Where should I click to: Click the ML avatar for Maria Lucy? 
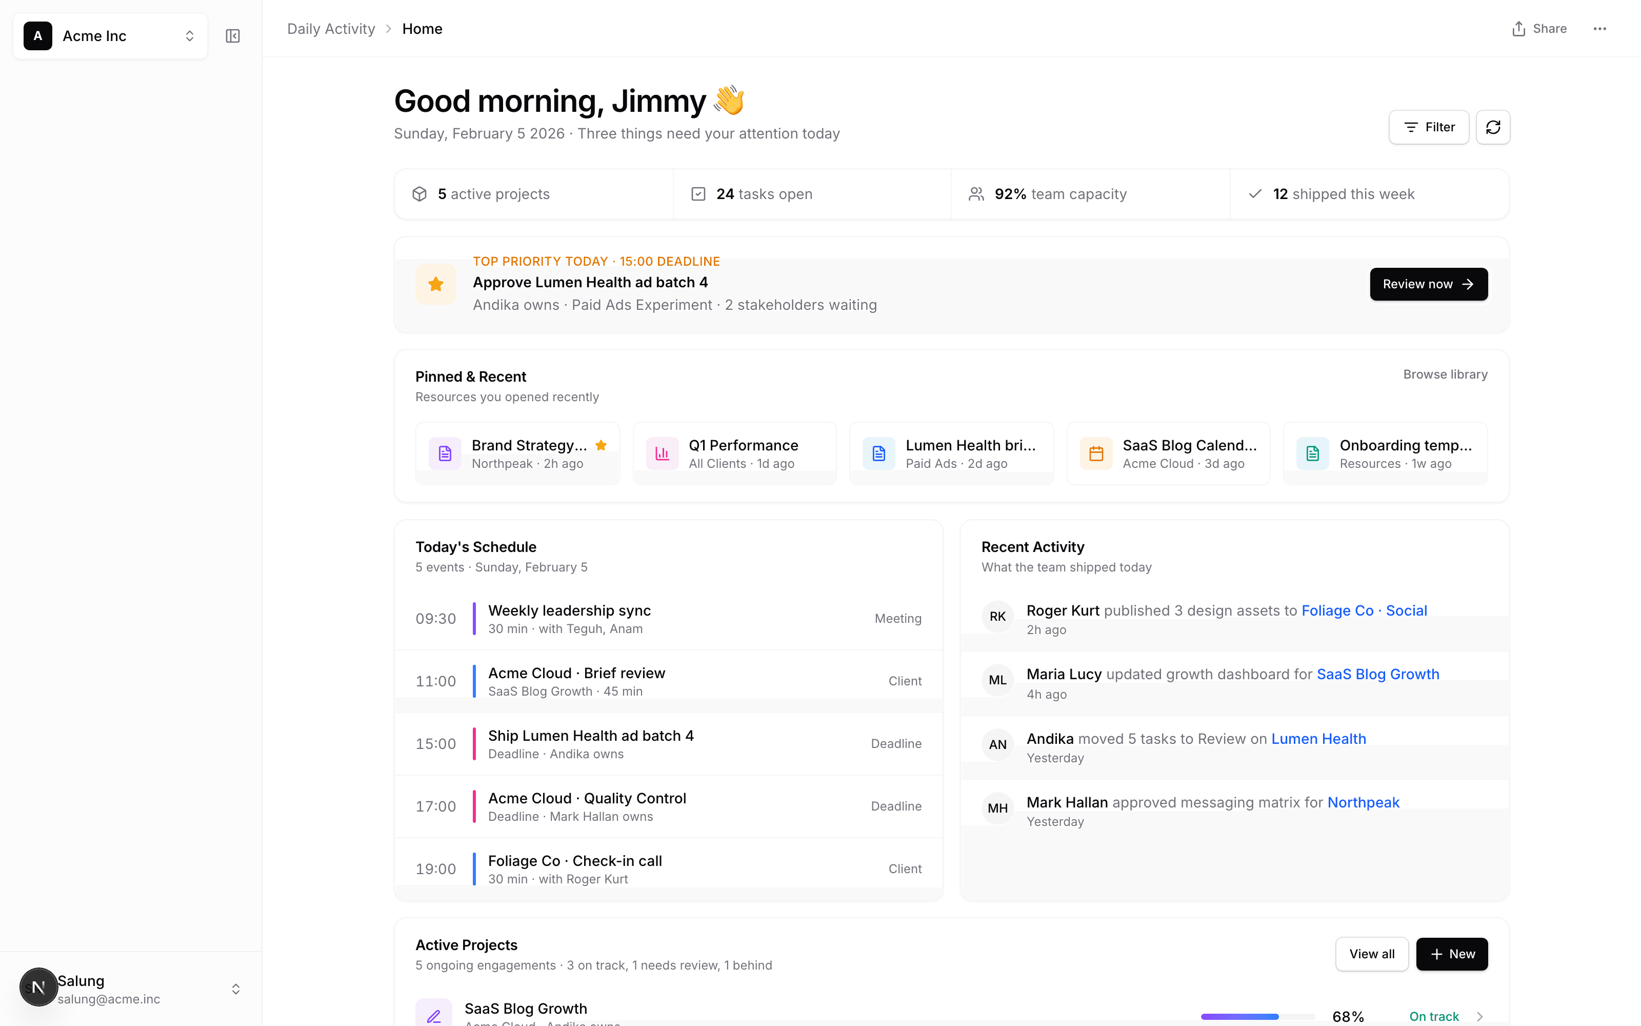[x=997, y=680]
